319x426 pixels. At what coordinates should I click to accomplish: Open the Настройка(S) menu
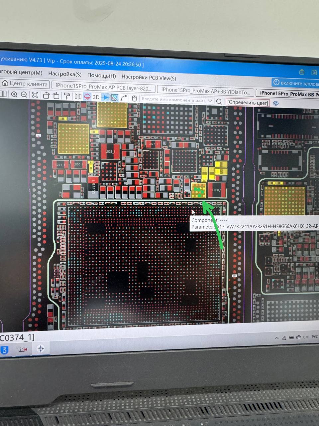[x=65, y=74]
